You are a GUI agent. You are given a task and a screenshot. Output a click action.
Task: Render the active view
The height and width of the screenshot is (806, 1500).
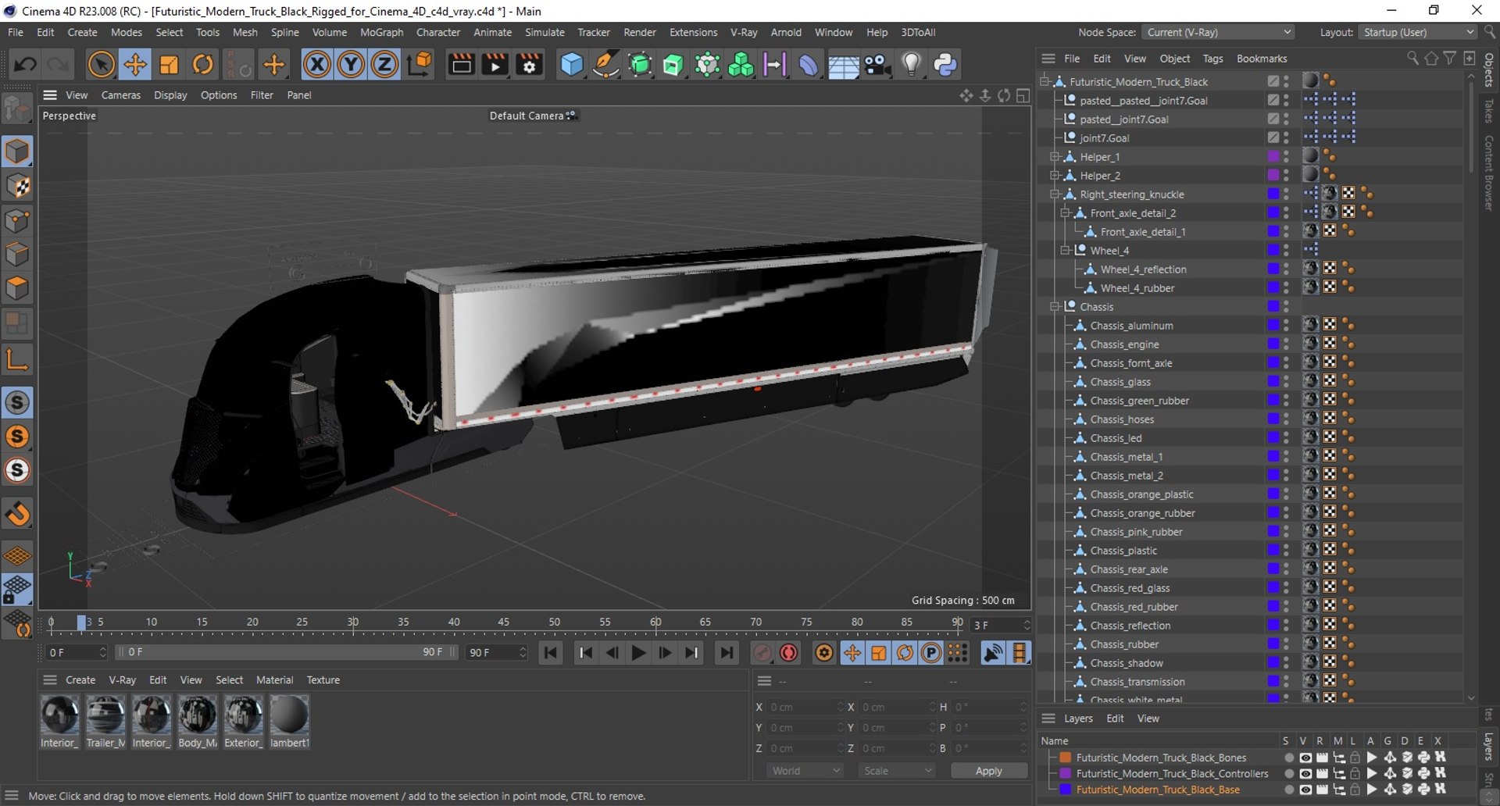coord(461,65)
